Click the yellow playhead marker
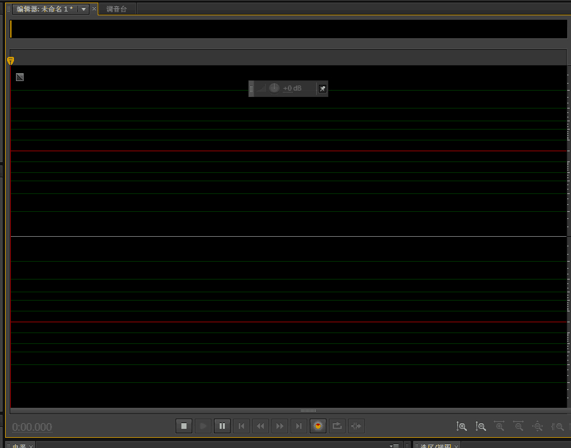571x448 pixels. click(x=11, y=61)
